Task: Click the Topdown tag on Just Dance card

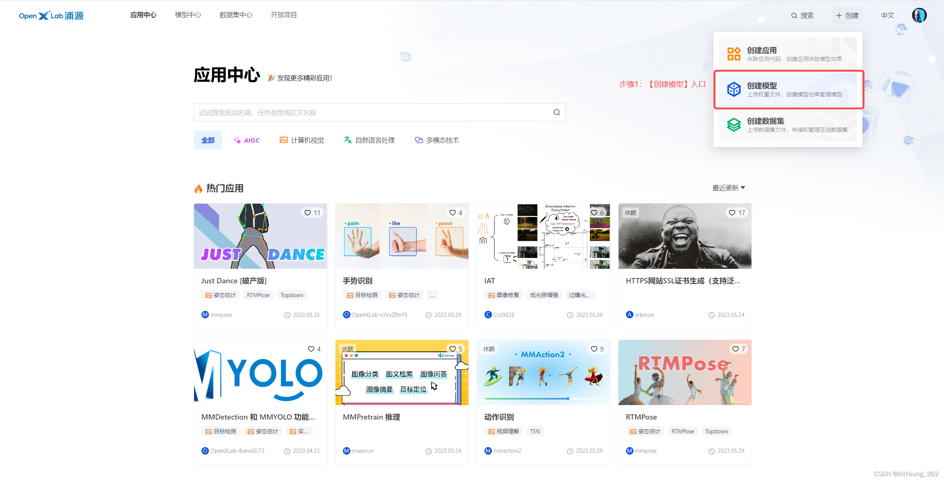Action: pos(292,295)
